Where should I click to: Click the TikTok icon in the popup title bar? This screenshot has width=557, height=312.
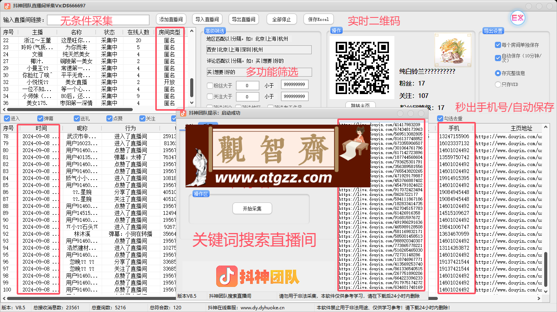(x=183, y=113)
